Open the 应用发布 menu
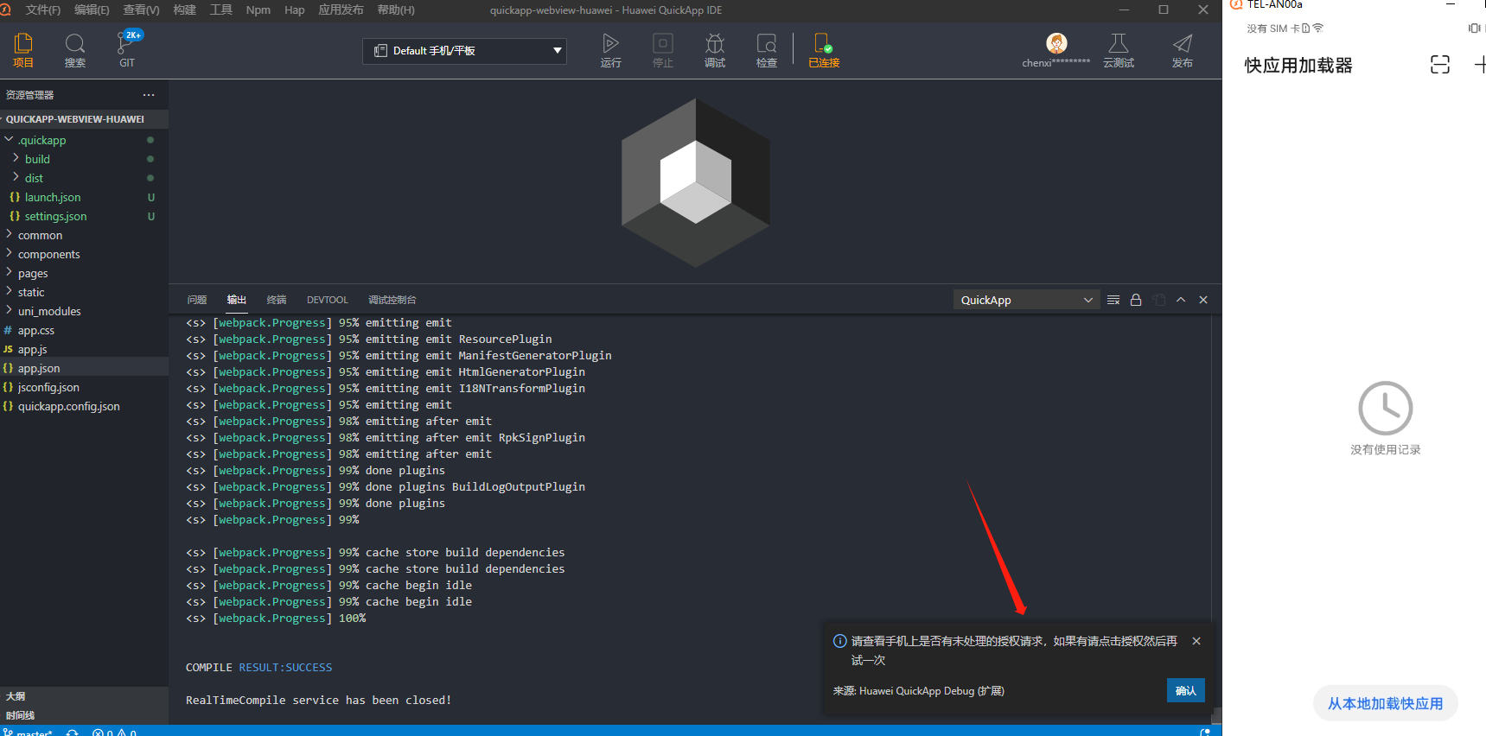Image resolution: width=1486 pixels, height=736 pixels. pyautogui.click(x=341, y=10)
